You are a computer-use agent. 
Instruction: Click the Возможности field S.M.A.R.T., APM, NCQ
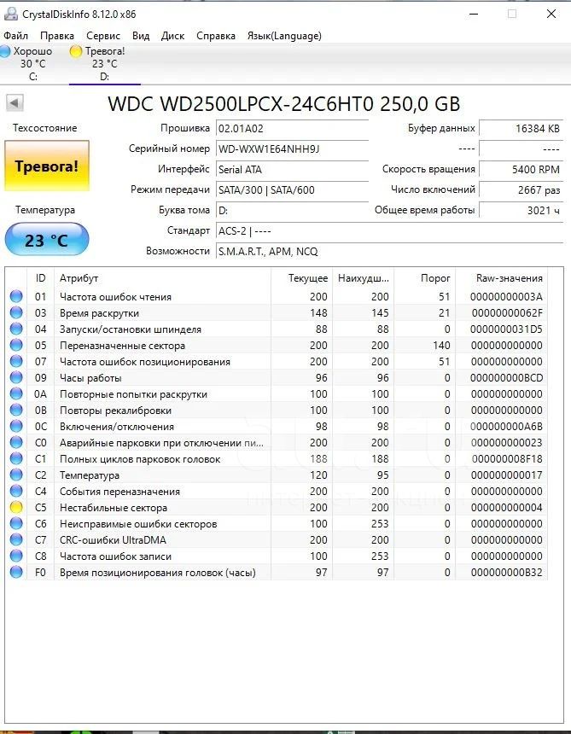click(x=389, y=252)
